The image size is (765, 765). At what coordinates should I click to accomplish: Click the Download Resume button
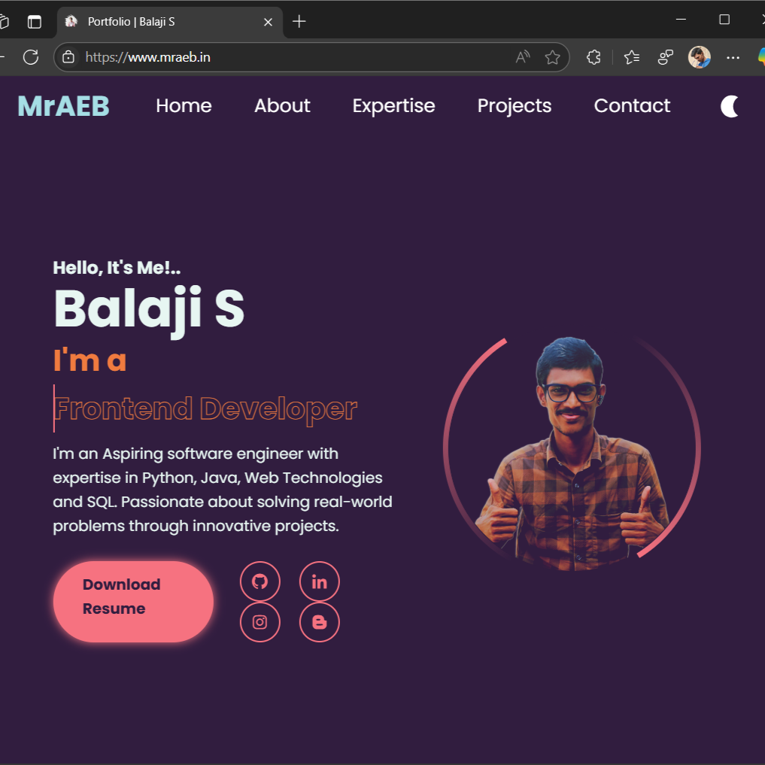(x=133, y=602)
